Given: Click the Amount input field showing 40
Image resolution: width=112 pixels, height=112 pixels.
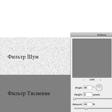Looking at the screenshot, I should point(88,104).
